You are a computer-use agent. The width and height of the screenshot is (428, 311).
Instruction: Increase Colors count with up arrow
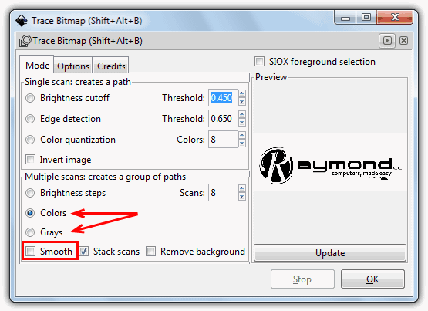(242, 135)
